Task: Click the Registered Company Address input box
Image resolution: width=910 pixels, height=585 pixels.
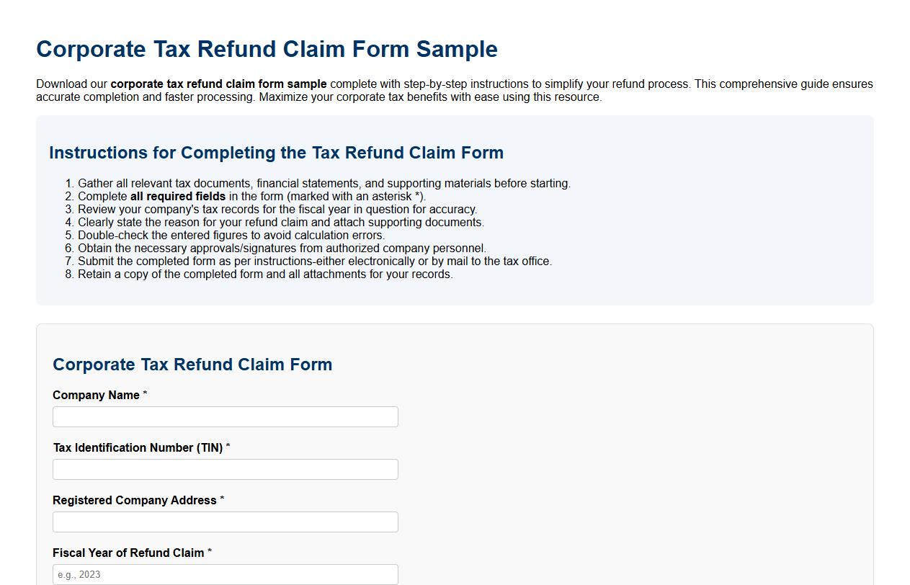Action: pyautogui.click(x=225, y=522)
